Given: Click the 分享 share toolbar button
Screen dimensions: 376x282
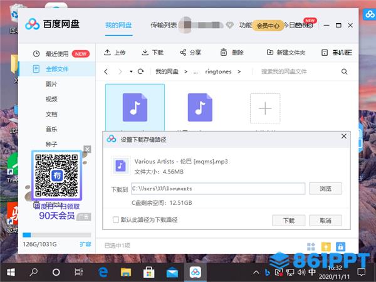Looking at the screenshot, I should pyautogui.click(x=191, y=53).
